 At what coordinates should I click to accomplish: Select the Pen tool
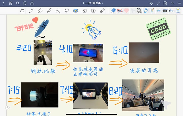tap(31, 11)
